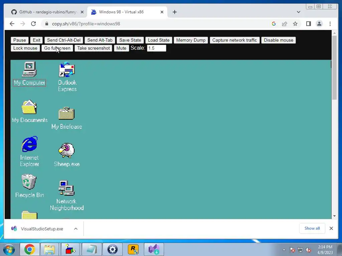This screenshot has height=256, width=342.
Task: Open Chrome from the taskbar
Action: point(30,249)
